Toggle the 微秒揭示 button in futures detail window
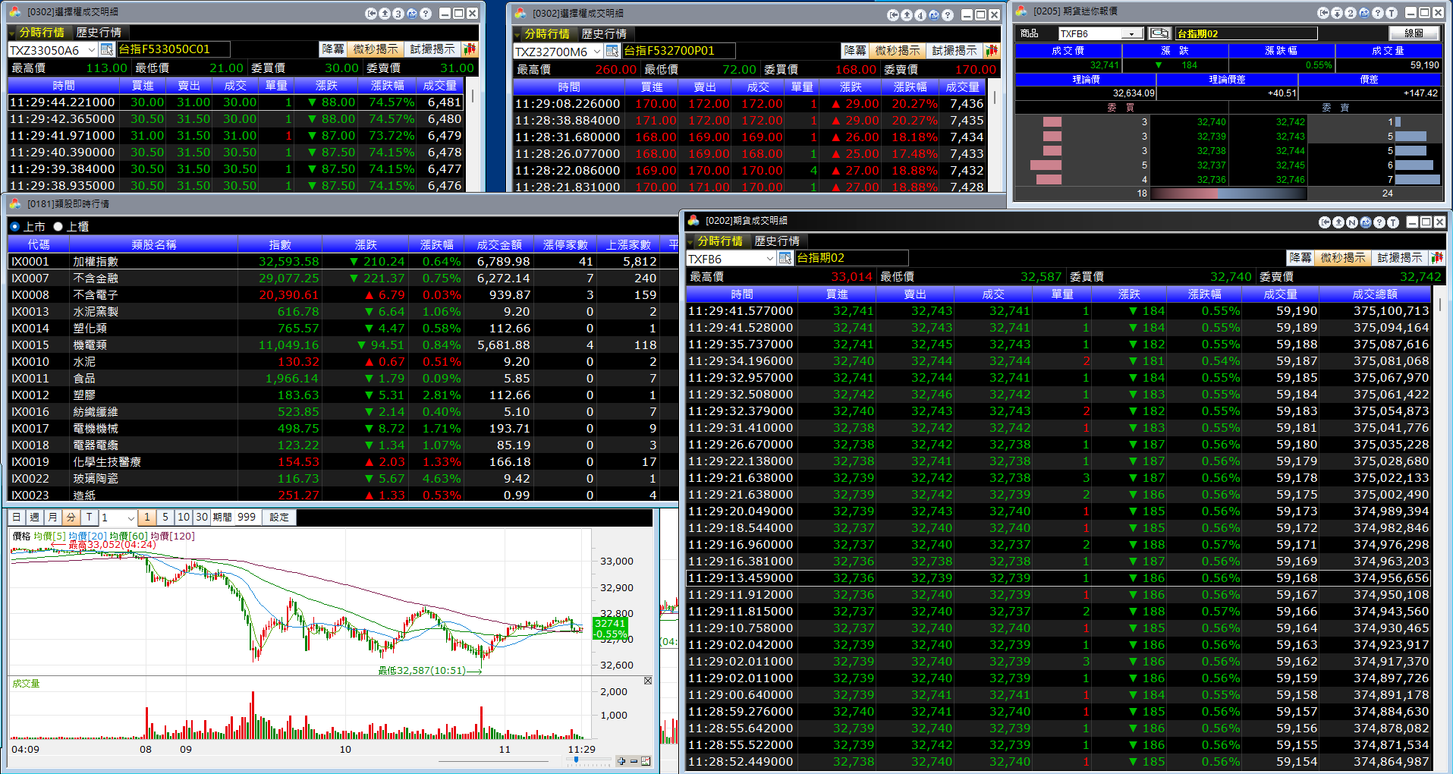 click(1342, 258)
